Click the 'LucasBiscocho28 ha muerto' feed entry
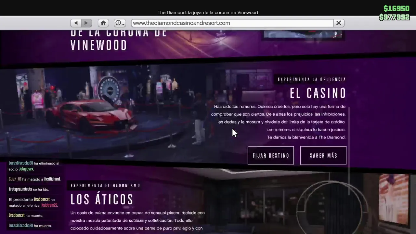416x234 pixels. coord(30,226)
